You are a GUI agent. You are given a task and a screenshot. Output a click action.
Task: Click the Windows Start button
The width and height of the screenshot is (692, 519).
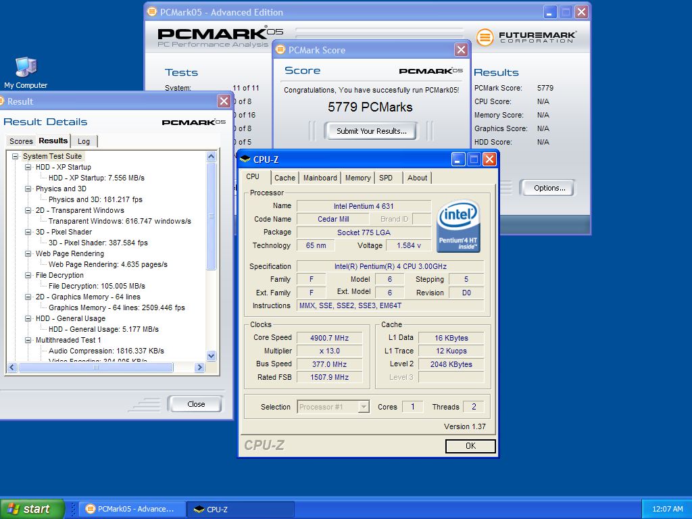(x=32, y=509)
